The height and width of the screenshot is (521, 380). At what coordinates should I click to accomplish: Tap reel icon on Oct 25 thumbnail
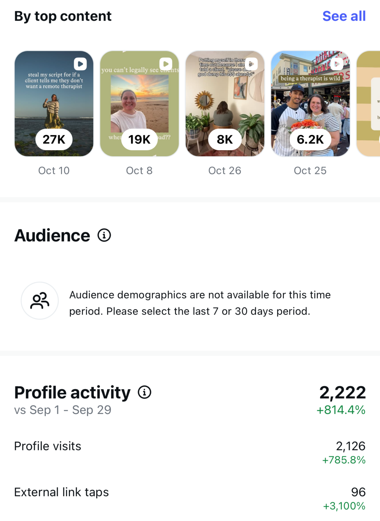pos(337,64)
